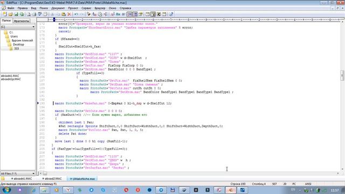
Task: Undo the last edit via toolbar
Action: [x=76, y=14]
